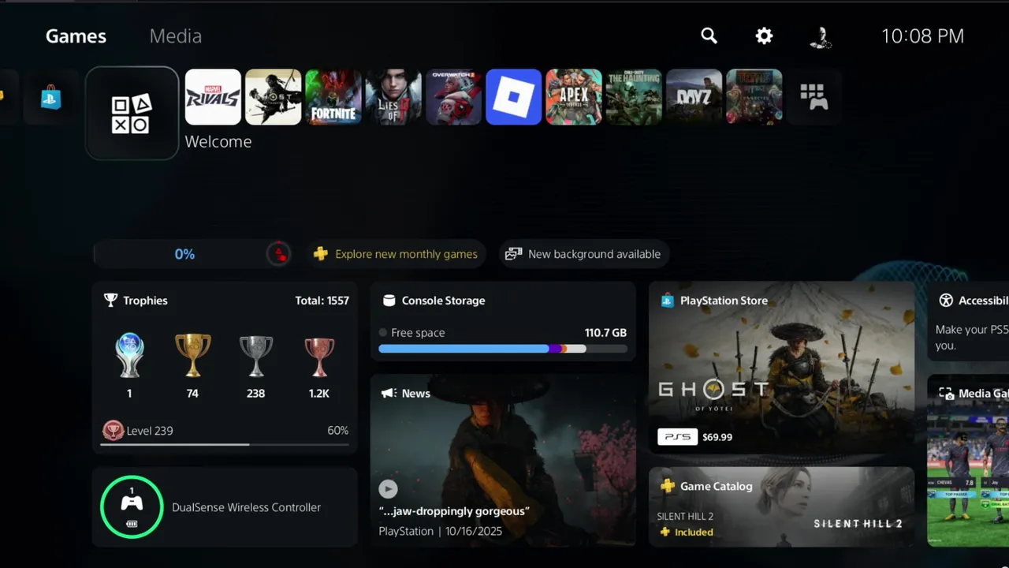Click the 0% progress pill
This screenshot has height=568, width=1009.
192,254
